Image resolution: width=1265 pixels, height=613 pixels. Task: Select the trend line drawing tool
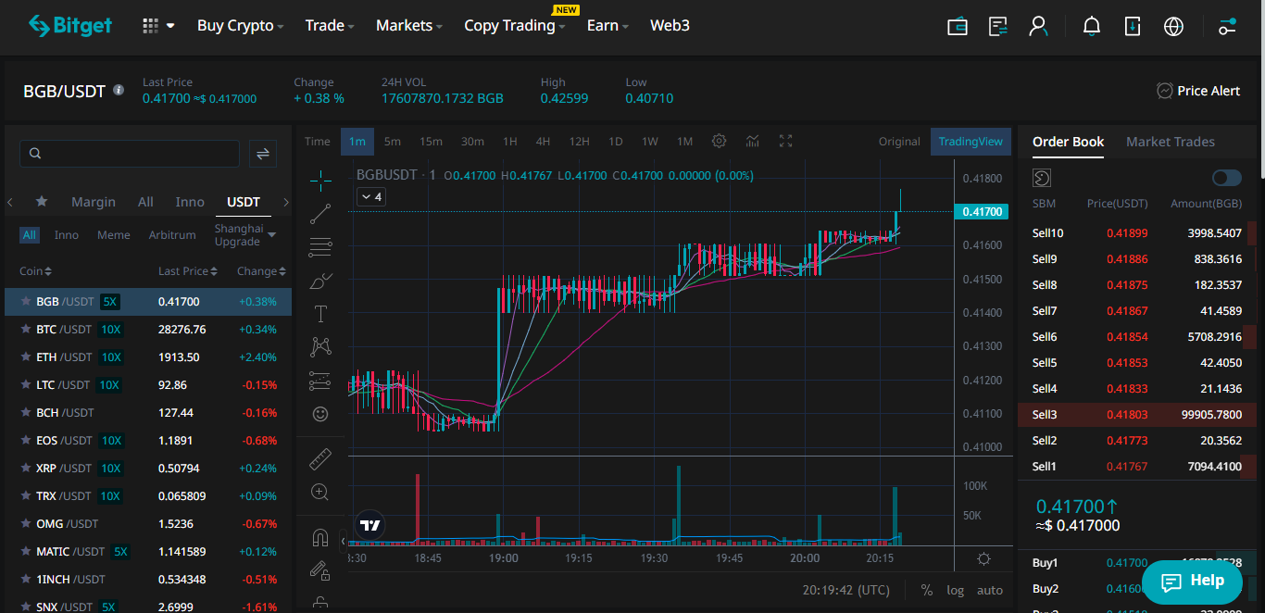coord(320,213)
